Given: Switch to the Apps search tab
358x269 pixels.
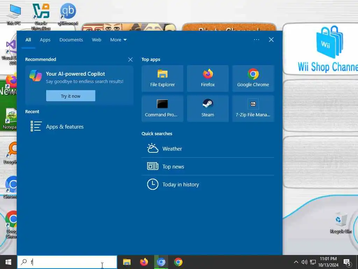Looking at the screenshot, I should pos(45,40).
